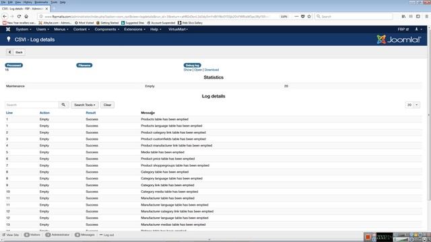This screenshot has height=242, width=431.
Task: Expand the System menu in Joomla
Action: pos(24,29)
